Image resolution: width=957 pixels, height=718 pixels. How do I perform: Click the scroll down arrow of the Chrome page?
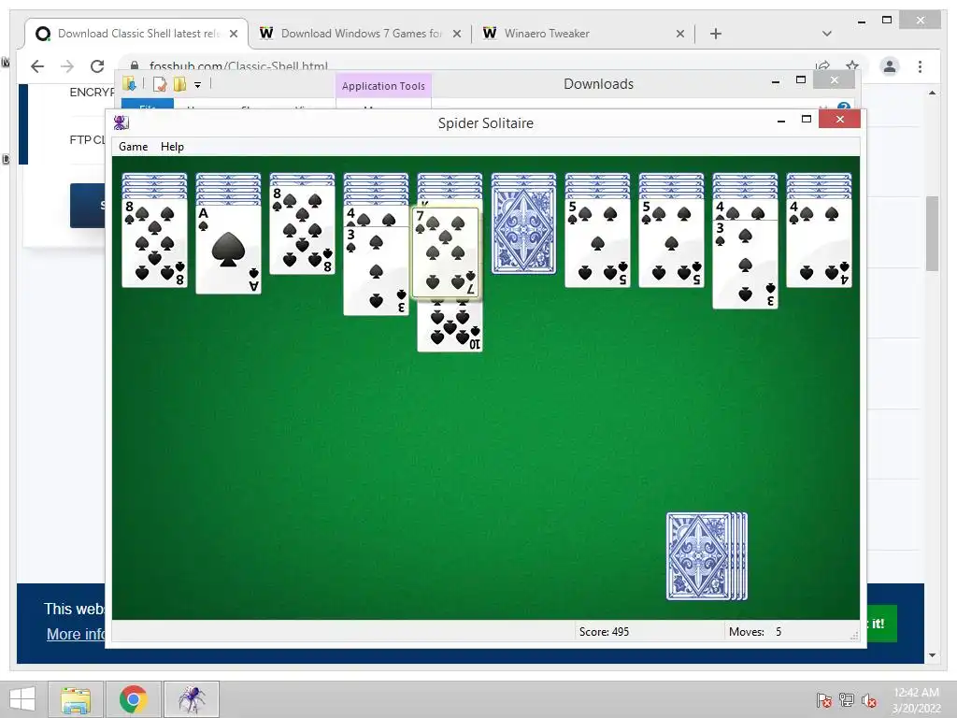[932, 655]
